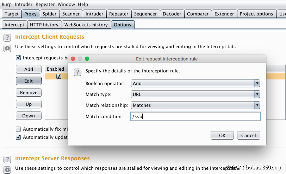Click the Remove rule button
Viewport: 286px width, 174px height.
point(29,92)
